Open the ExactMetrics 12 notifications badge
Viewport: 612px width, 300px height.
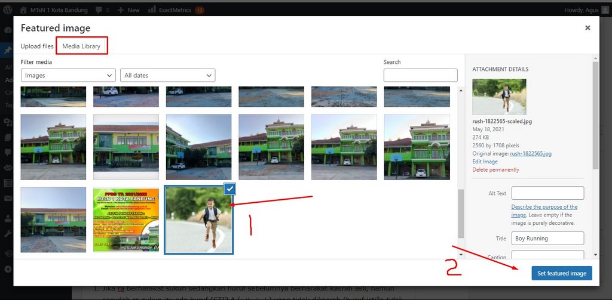point(200,10)
